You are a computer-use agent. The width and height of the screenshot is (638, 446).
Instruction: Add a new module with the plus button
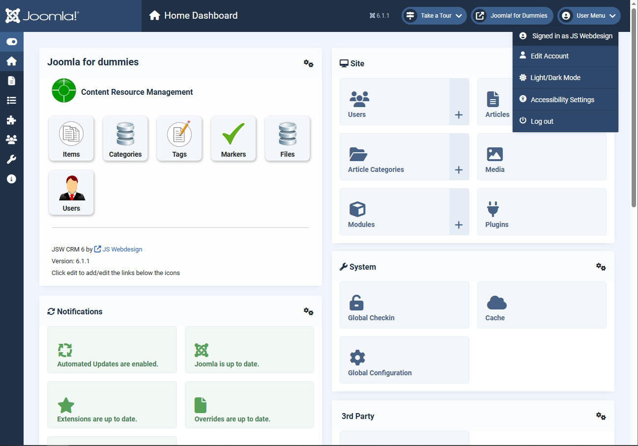coord(459,212)
